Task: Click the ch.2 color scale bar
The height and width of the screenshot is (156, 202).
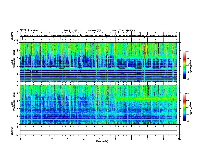Action: [185, 107]
